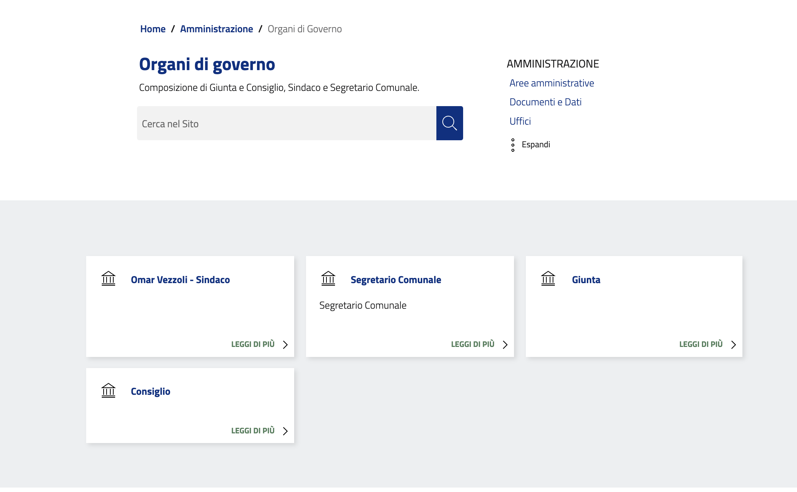Open the Uffici sidebar item
The height and width of the screenshot is (492, 797).
520,121
